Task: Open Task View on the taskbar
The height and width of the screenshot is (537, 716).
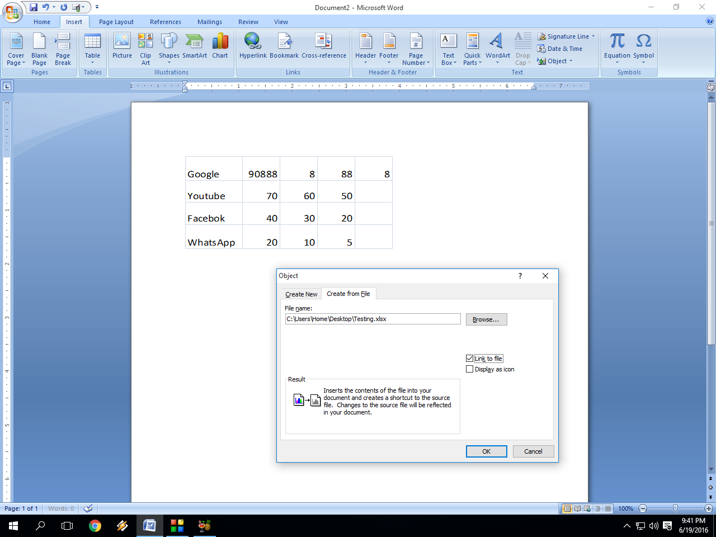Action: 67,526
